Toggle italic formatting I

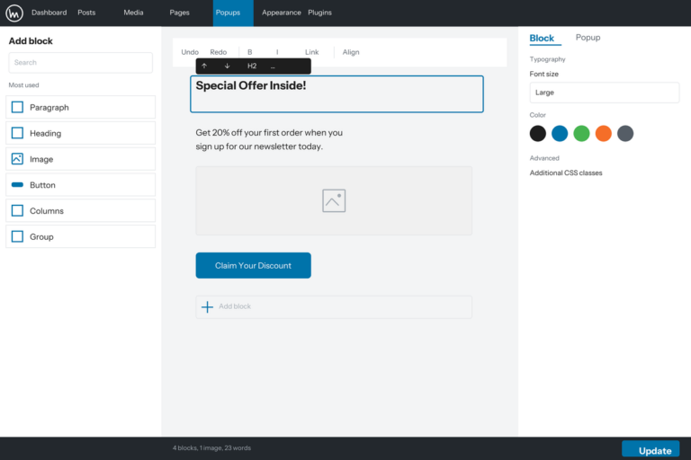point(277,52)
